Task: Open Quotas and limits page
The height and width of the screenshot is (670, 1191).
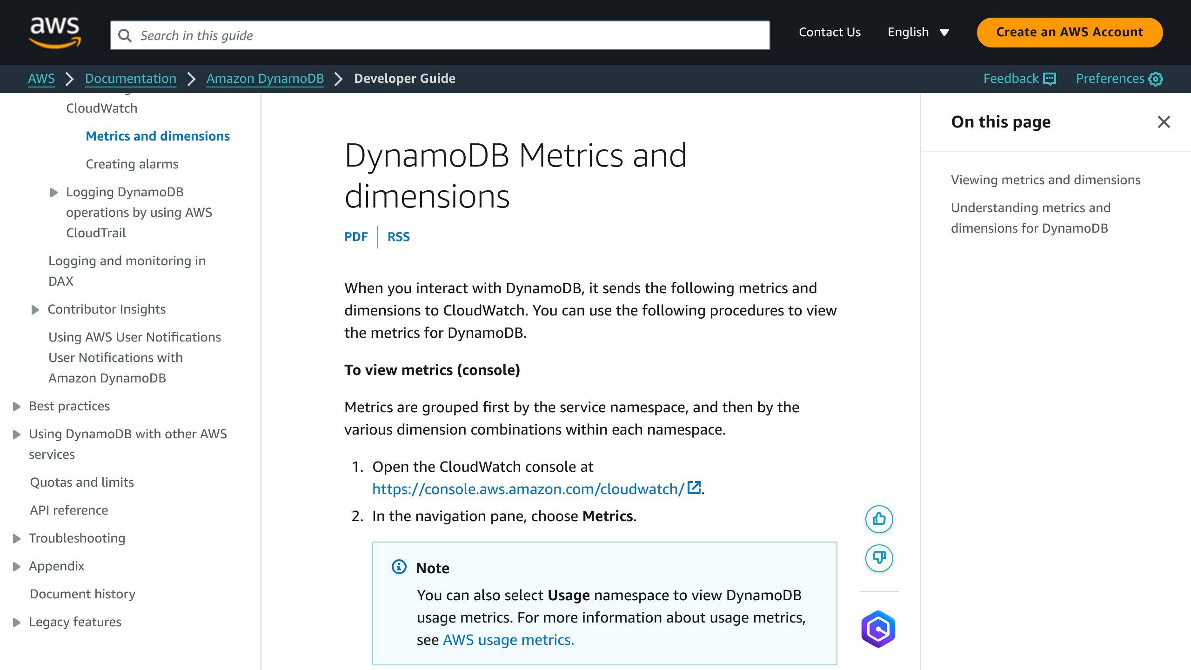Action: [82, 482]
